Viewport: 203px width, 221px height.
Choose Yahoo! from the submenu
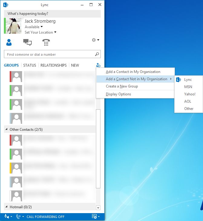(188, 94)
